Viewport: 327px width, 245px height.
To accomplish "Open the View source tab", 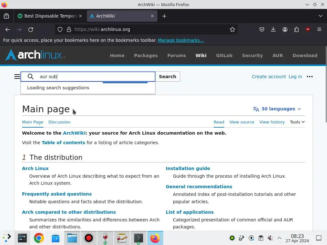I will 242,122.
